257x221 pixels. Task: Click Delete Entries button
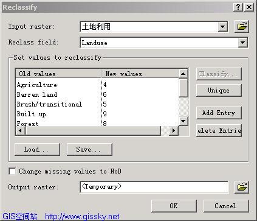pyautogui.click(x=219, y=130)
